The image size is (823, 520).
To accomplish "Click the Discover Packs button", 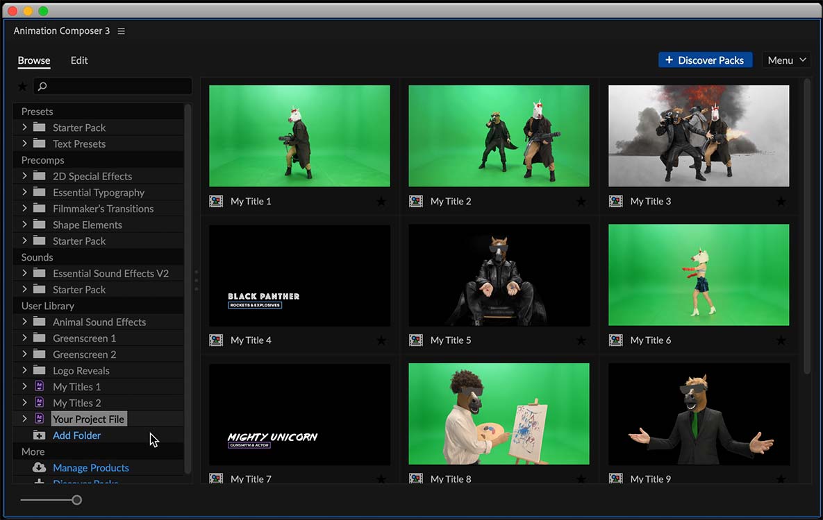I will (x=705, y=60).
